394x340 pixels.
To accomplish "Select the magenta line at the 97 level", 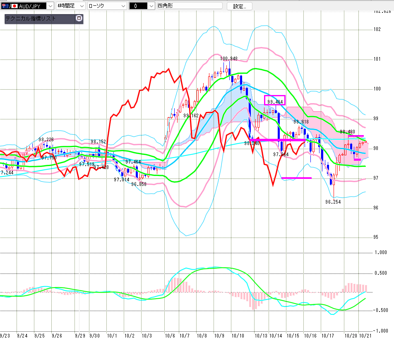I will point(296,178).
